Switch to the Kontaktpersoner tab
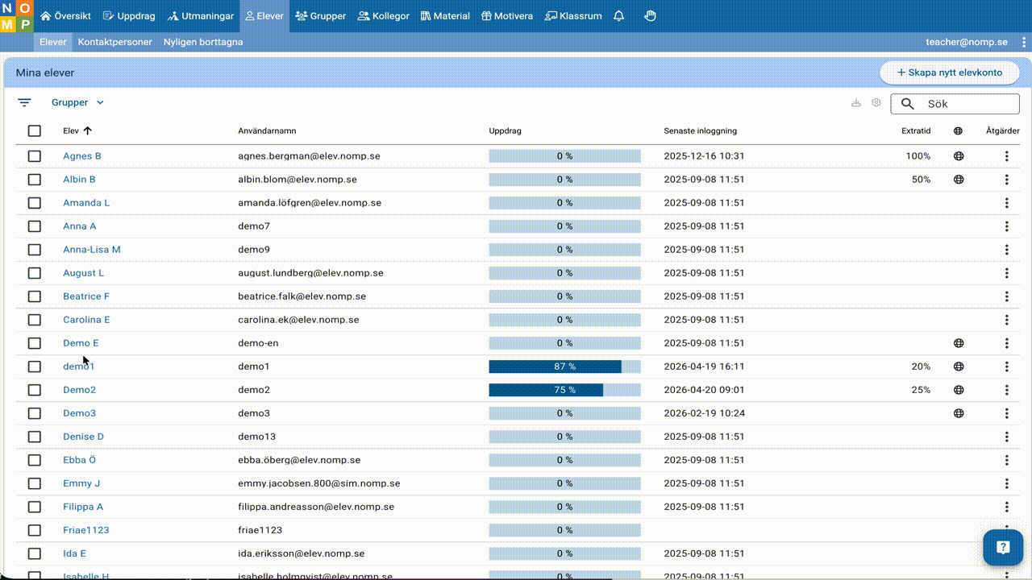This screenshot has height=580, width=1032. pos(114,42)
